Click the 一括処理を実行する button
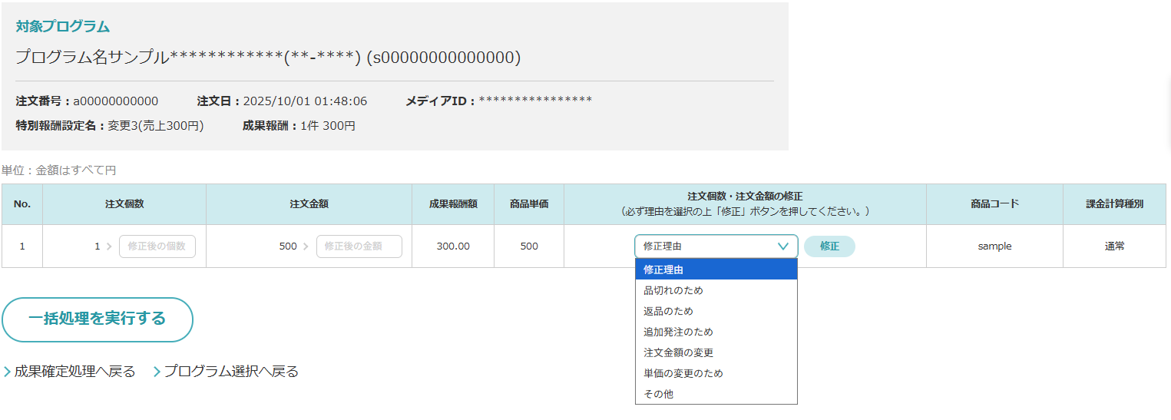 (x=98, y=319)
